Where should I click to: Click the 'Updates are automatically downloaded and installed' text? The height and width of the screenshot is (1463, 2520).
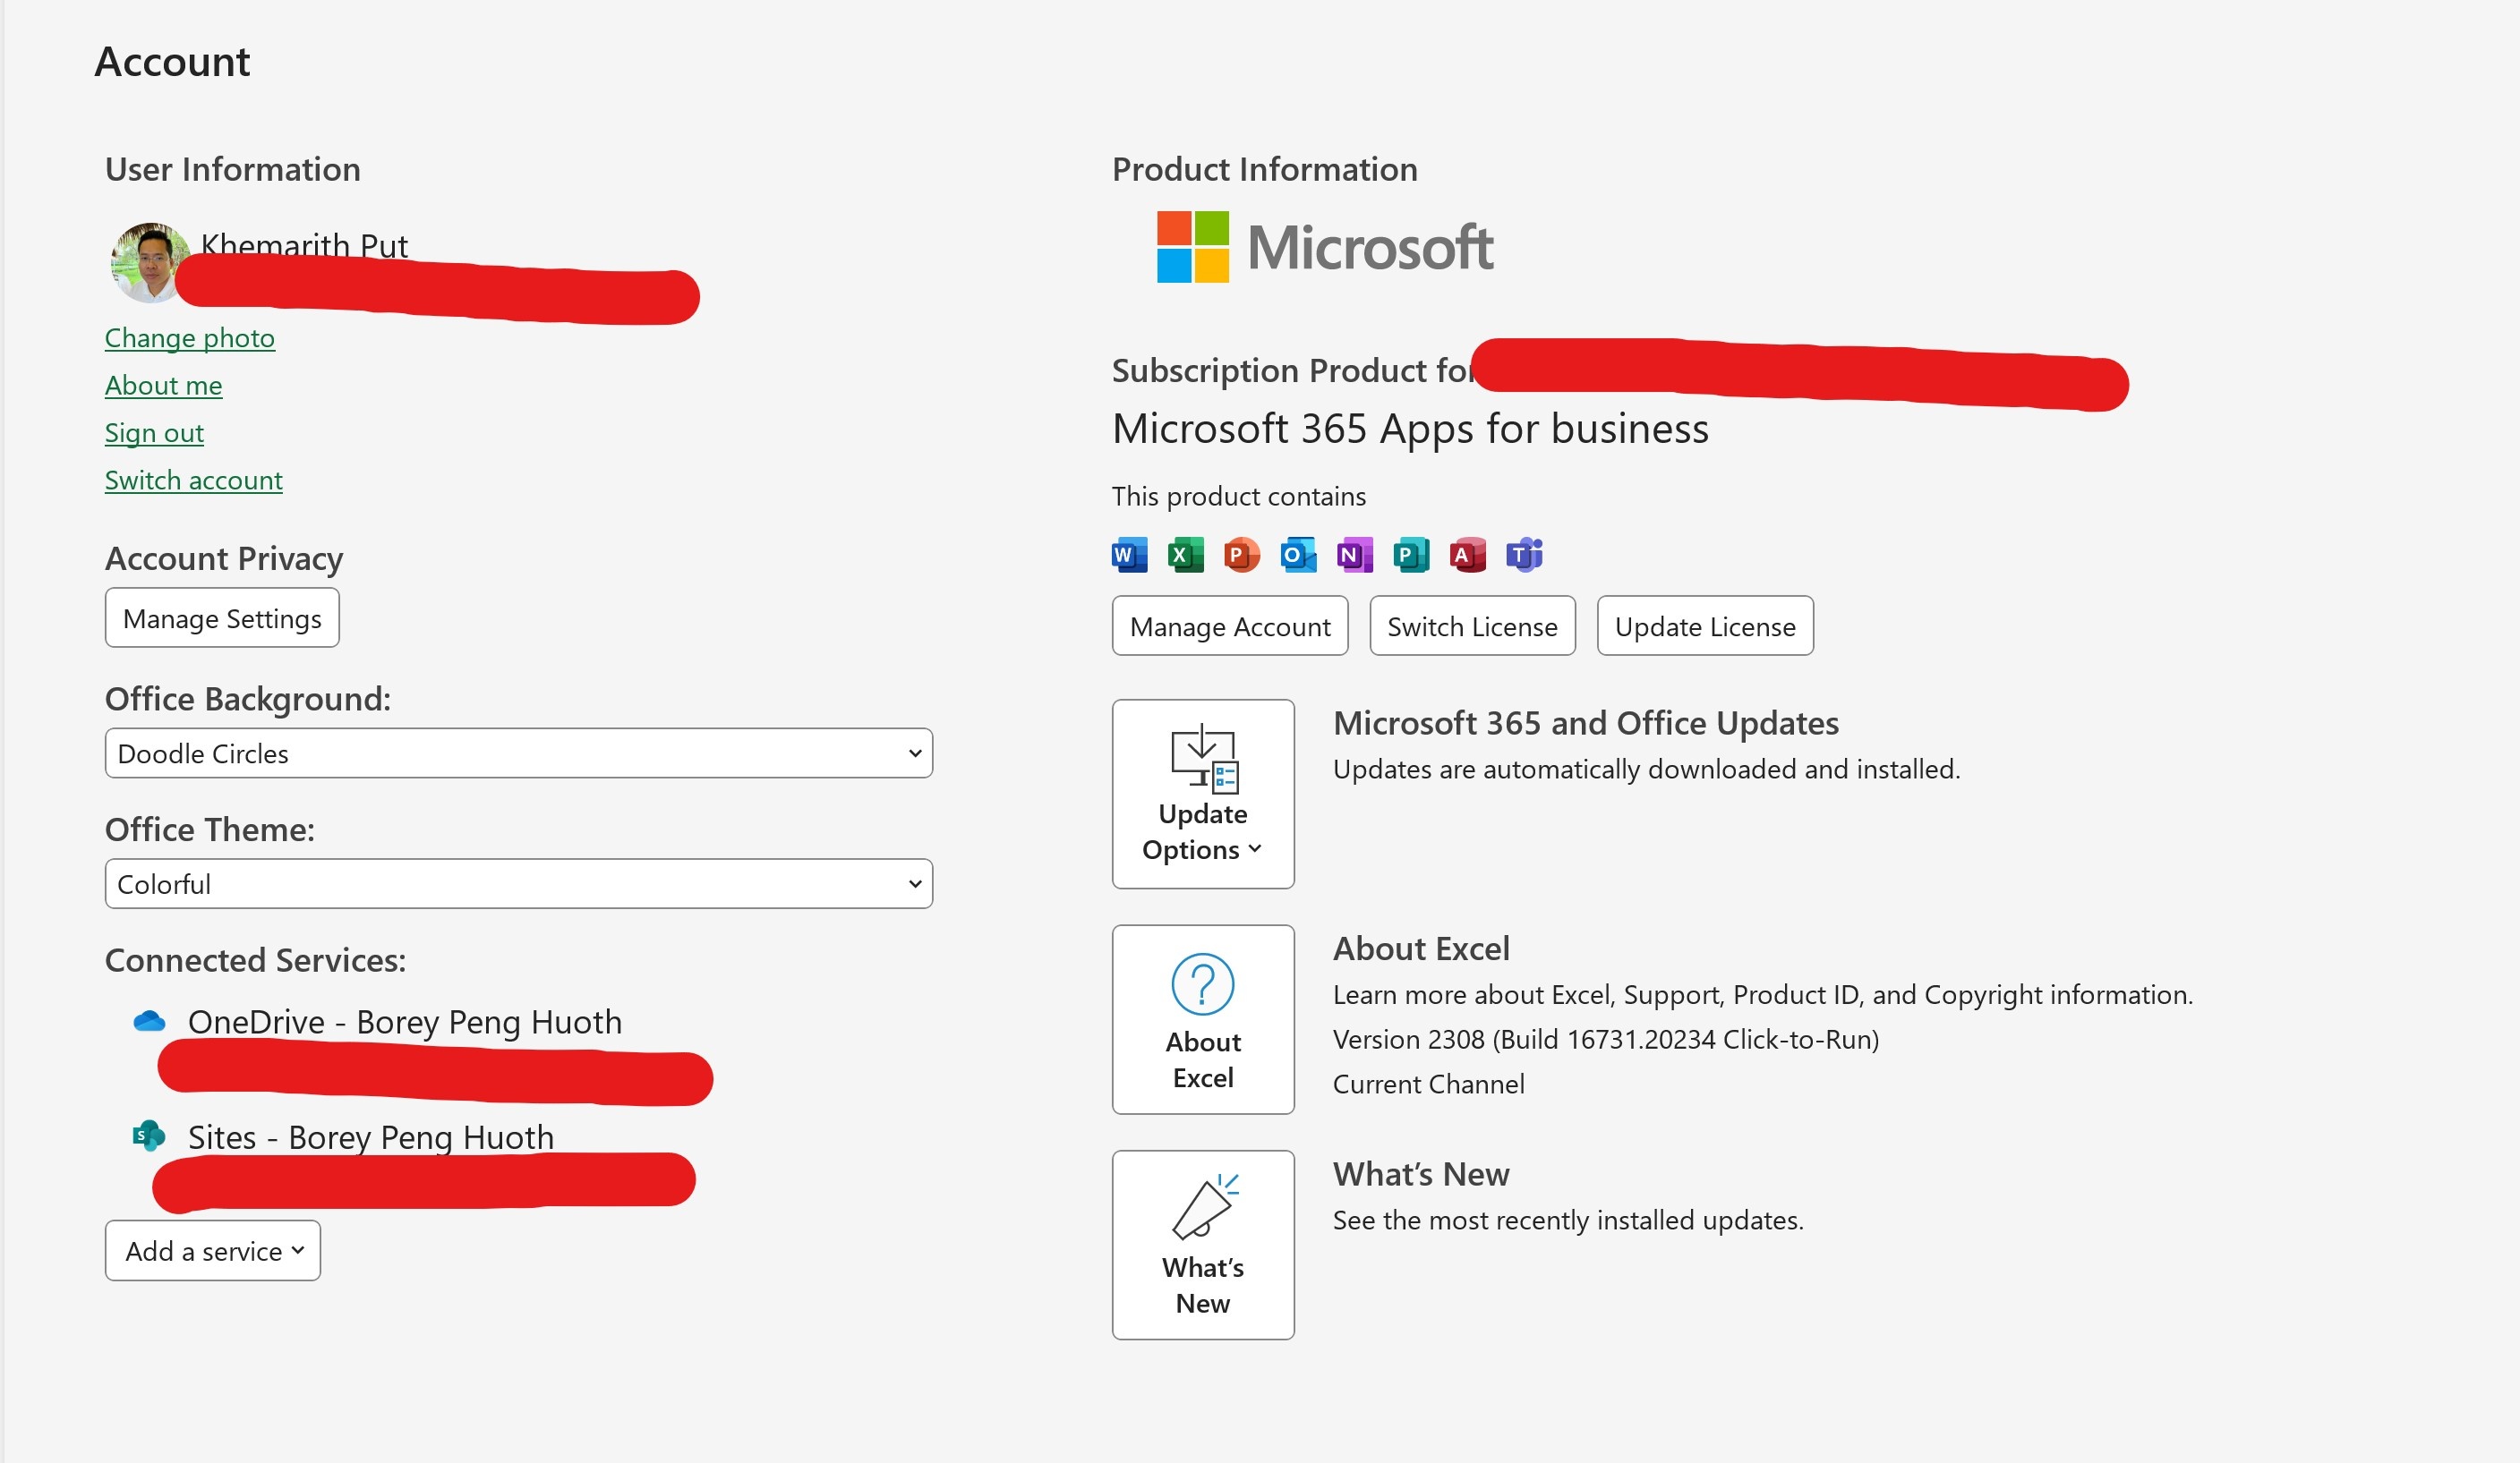(x=1647, y=769)
